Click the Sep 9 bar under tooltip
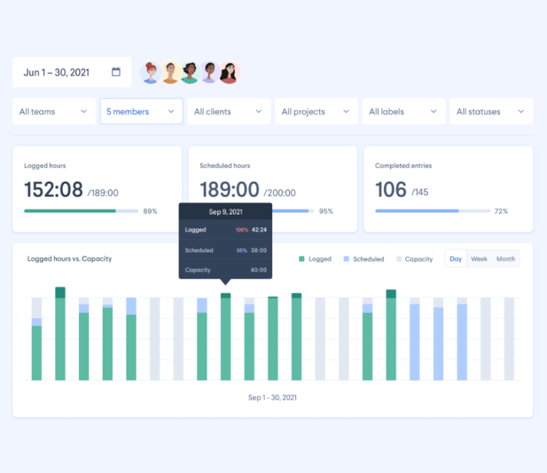Viewport: 547px width, 473px height. (226, 337)
